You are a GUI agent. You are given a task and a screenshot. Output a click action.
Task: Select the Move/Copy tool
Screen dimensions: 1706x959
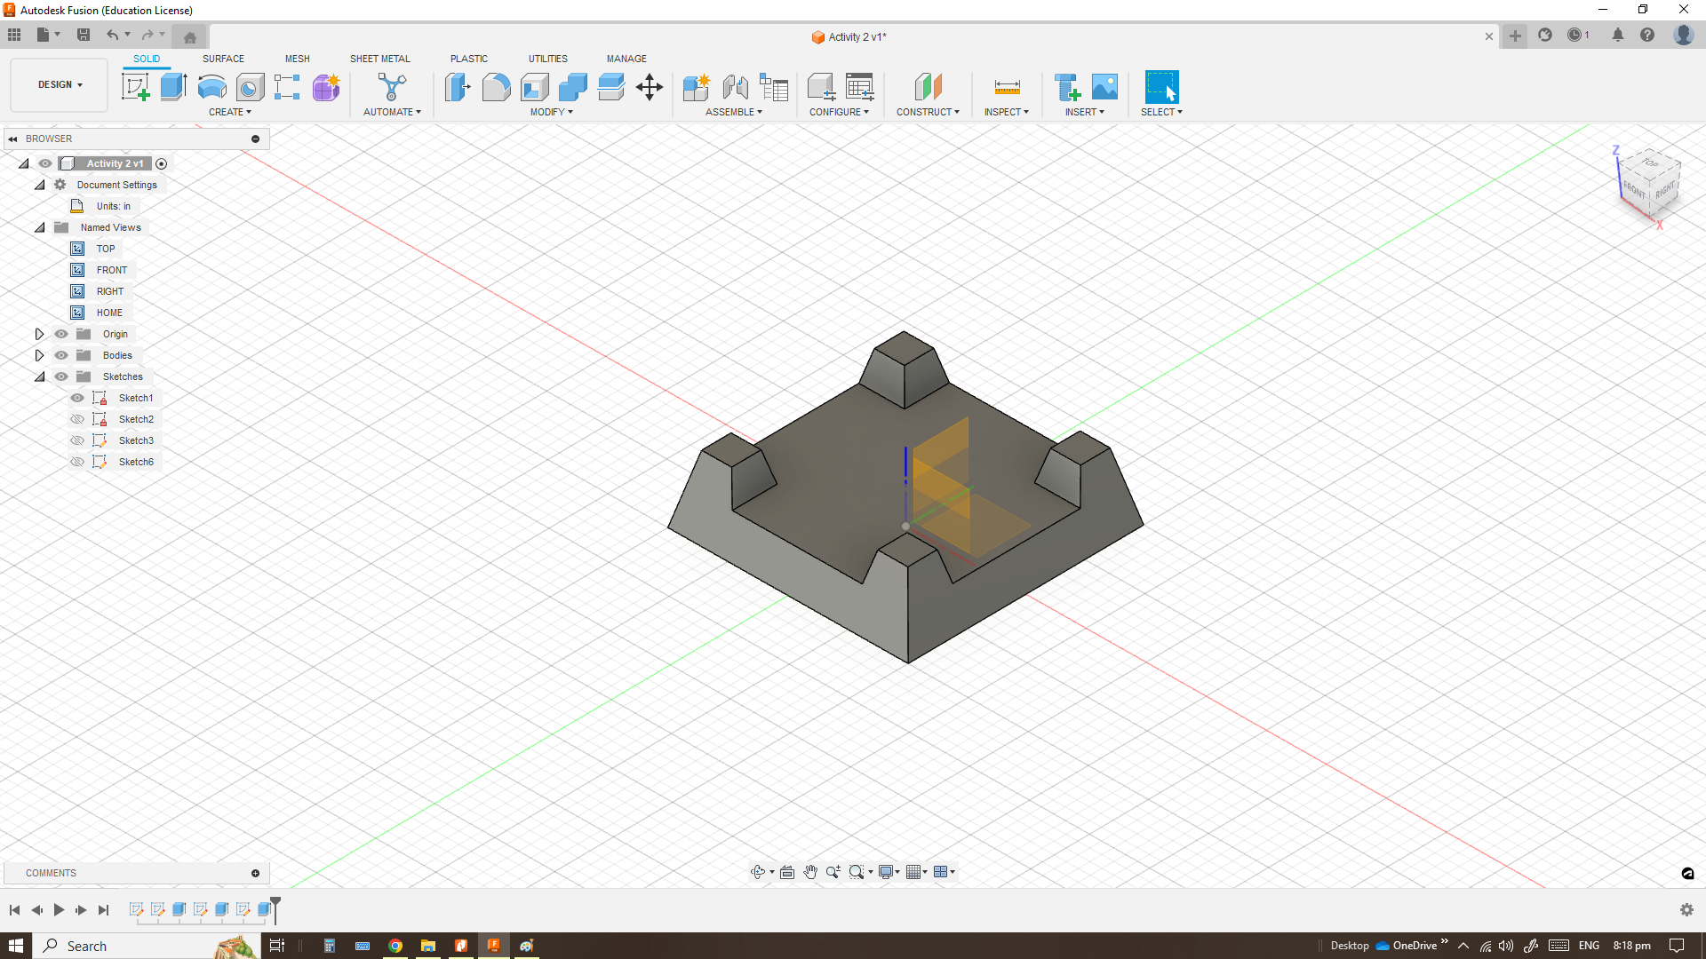pos(650,87)
